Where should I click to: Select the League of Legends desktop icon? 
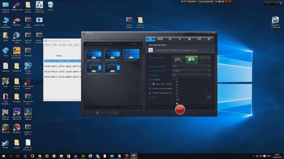pyautogui.click(x=28, y=114)
